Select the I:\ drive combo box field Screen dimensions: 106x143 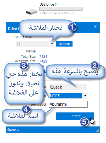[x=33, y=44]
